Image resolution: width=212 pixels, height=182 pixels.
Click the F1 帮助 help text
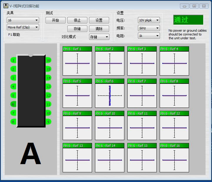14,35
